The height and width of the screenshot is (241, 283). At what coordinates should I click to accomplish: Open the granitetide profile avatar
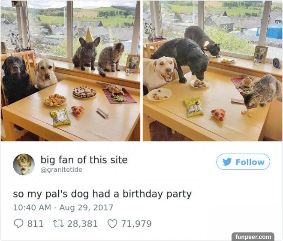click(24, 165)
